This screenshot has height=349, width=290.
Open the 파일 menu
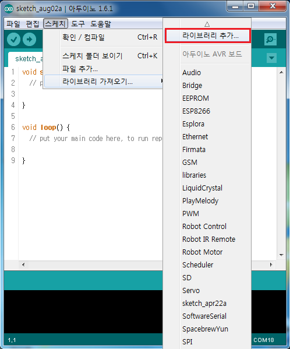pyautogui.click(x=13, y=23)
